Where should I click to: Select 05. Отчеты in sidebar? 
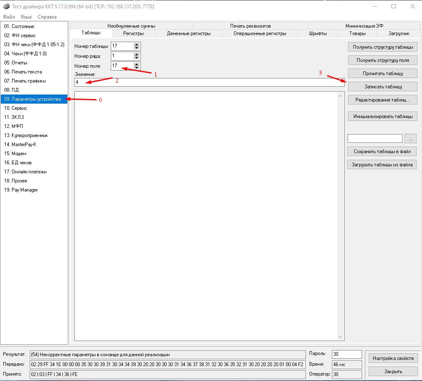[x=34, y=63]
